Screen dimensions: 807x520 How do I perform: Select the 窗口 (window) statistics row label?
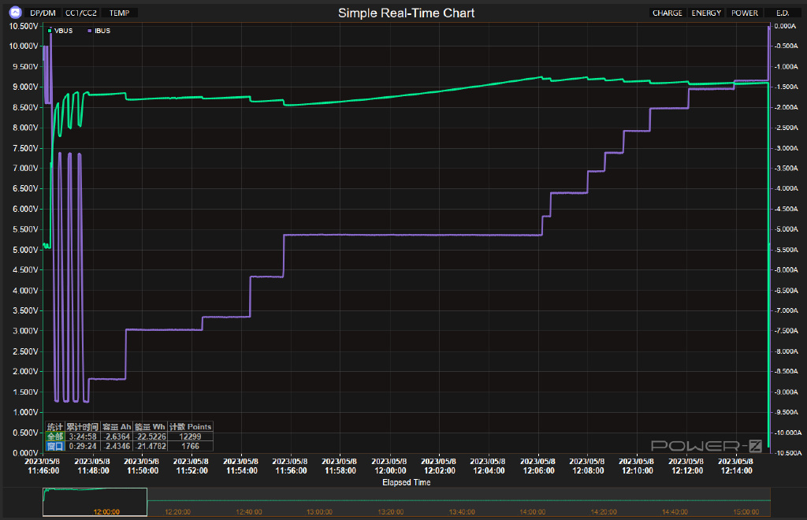click(54, 446)
